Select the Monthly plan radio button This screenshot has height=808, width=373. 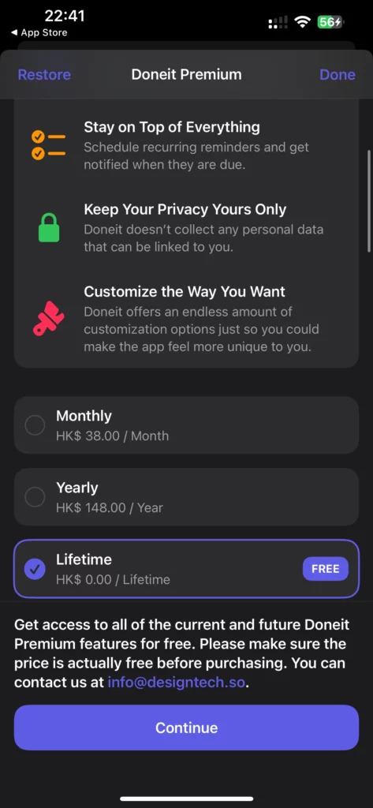35,425
